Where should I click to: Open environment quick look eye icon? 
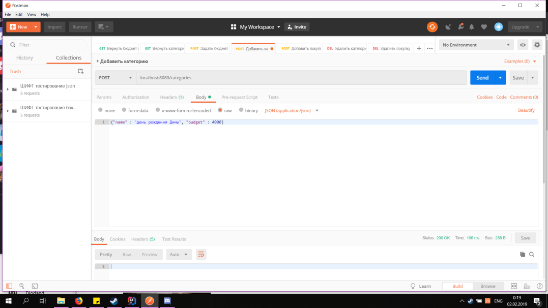click(523, 45)
